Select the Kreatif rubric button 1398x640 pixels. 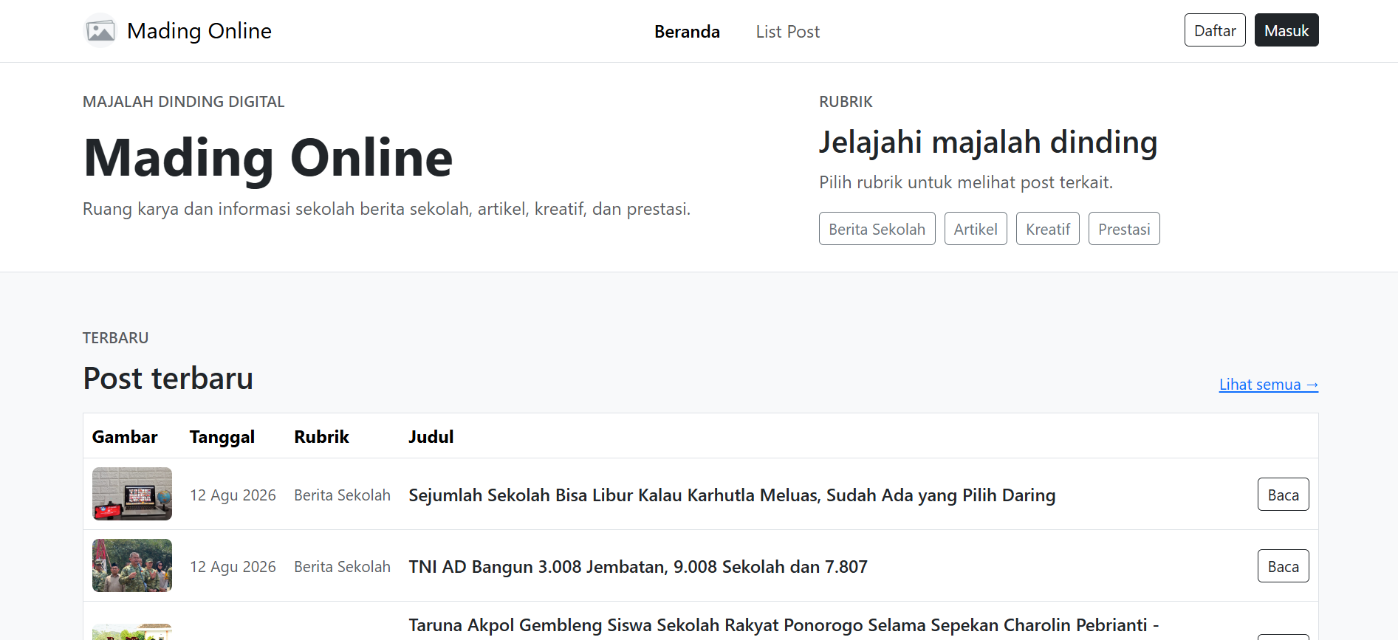pyautogui.click(x=1048, y=229)
